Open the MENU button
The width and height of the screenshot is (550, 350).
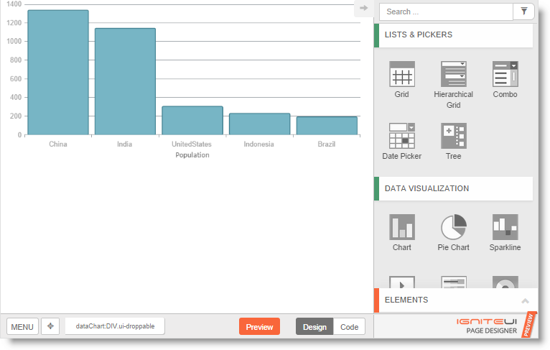point(22,327)
